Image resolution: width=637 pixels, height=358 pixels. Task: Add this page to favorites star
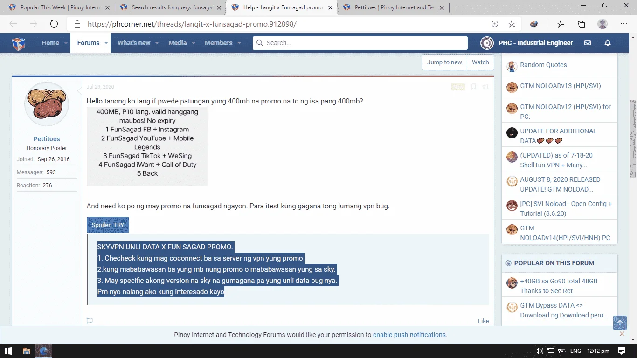(x=512, y=24)
